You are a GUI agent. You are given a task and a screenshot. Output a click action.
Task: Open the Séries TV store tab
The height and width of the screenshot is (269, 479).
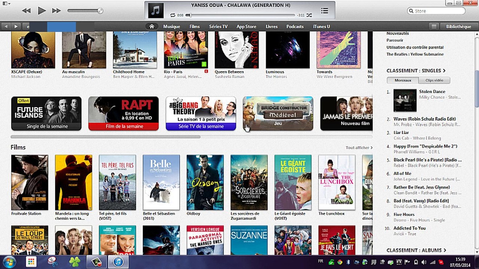pos(218,27)
